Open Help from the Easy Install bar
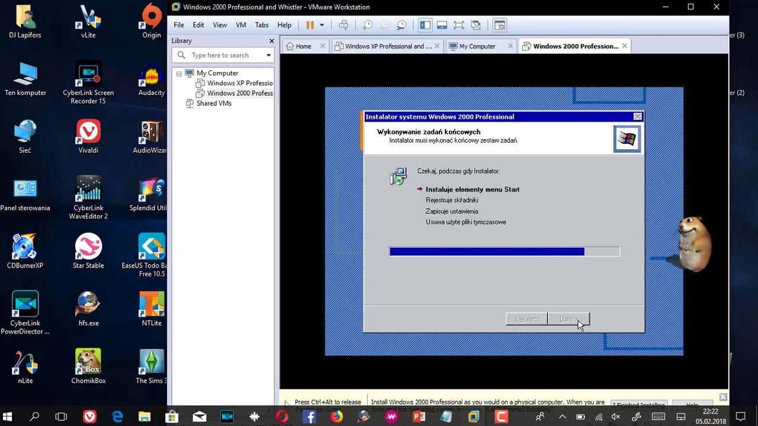This screenshot has height=426, width=758. pos(692,405)
